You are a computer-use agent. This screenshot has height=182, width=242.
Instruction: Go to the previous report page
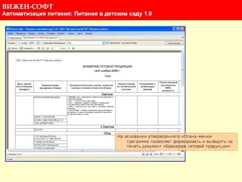pos(52,48)
